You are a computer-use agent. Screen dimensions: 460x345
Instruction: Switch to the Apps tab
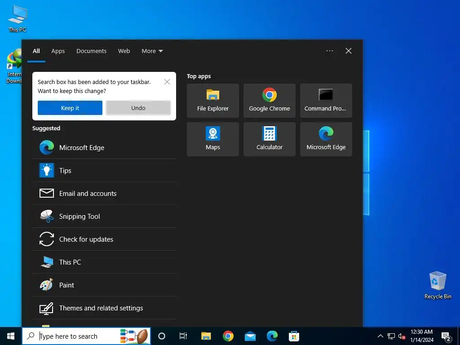[x=58, y=51]
